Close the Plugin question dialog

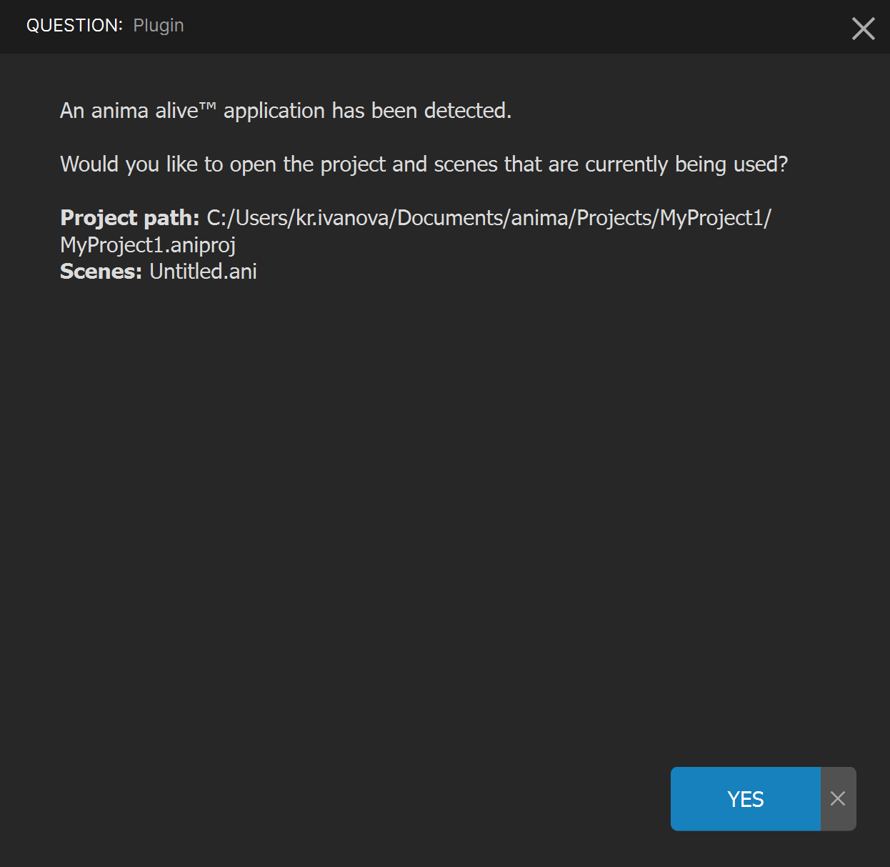(x=863, y=28)
